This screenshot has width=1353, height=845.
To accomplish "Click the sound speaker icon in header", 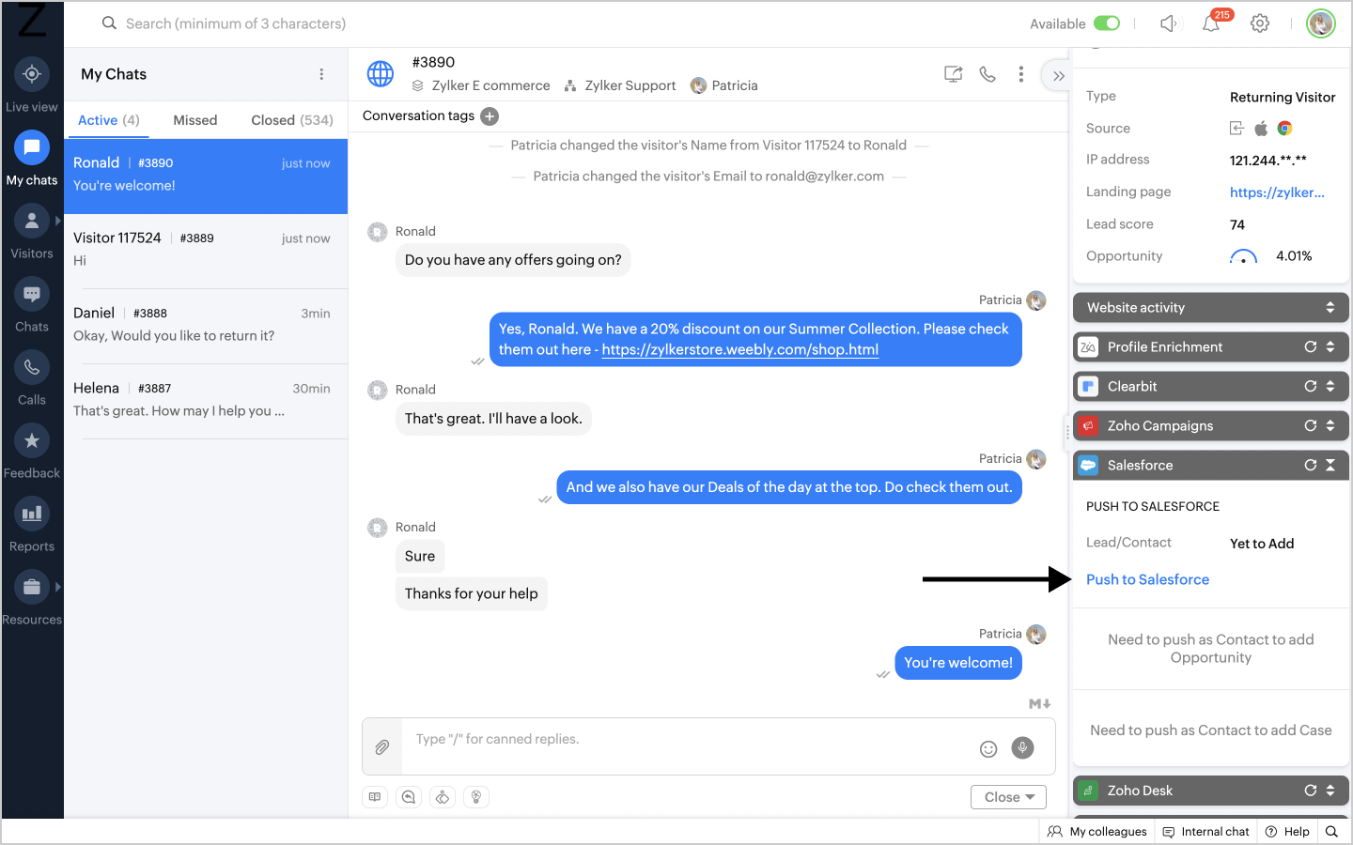I will click(x=1168, y=23).
